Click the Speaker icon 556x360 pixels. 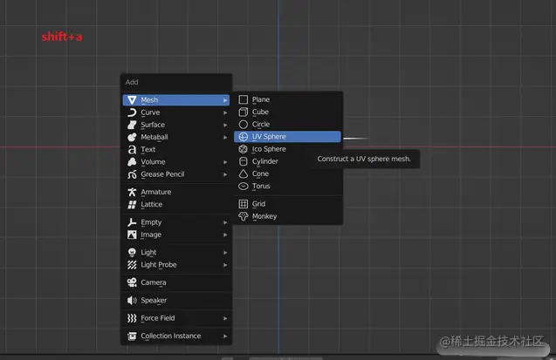coord(132,301)
